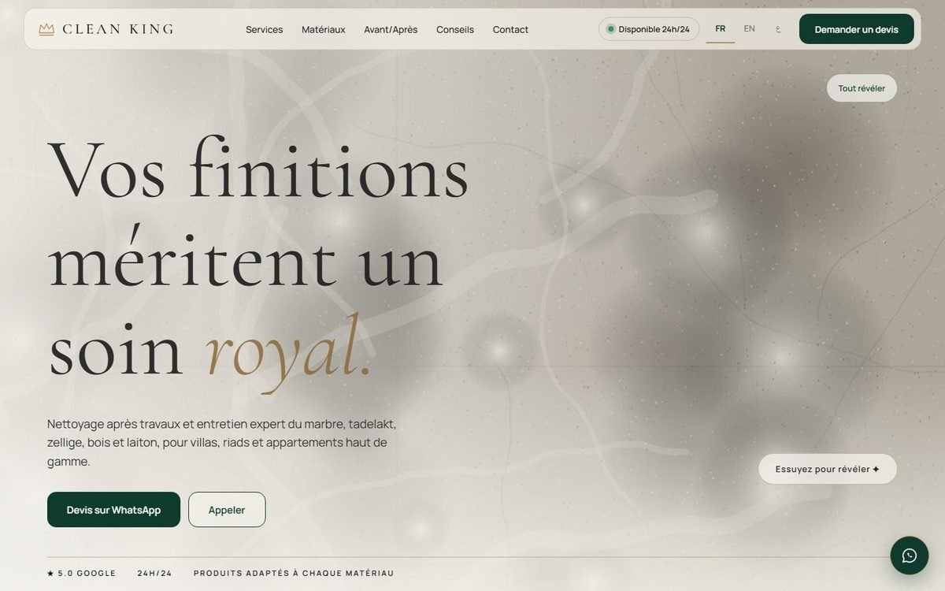Open the Services menu item
Viewport: 945px width, 591px height.
[x=264, y=29]
